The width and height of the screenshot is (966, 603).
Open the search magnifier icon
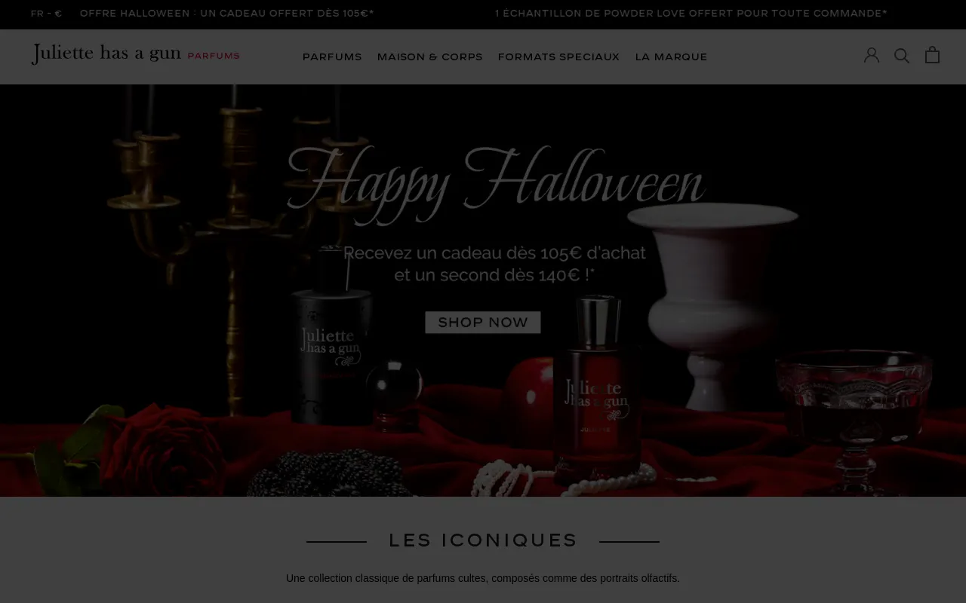click(902, 56)
